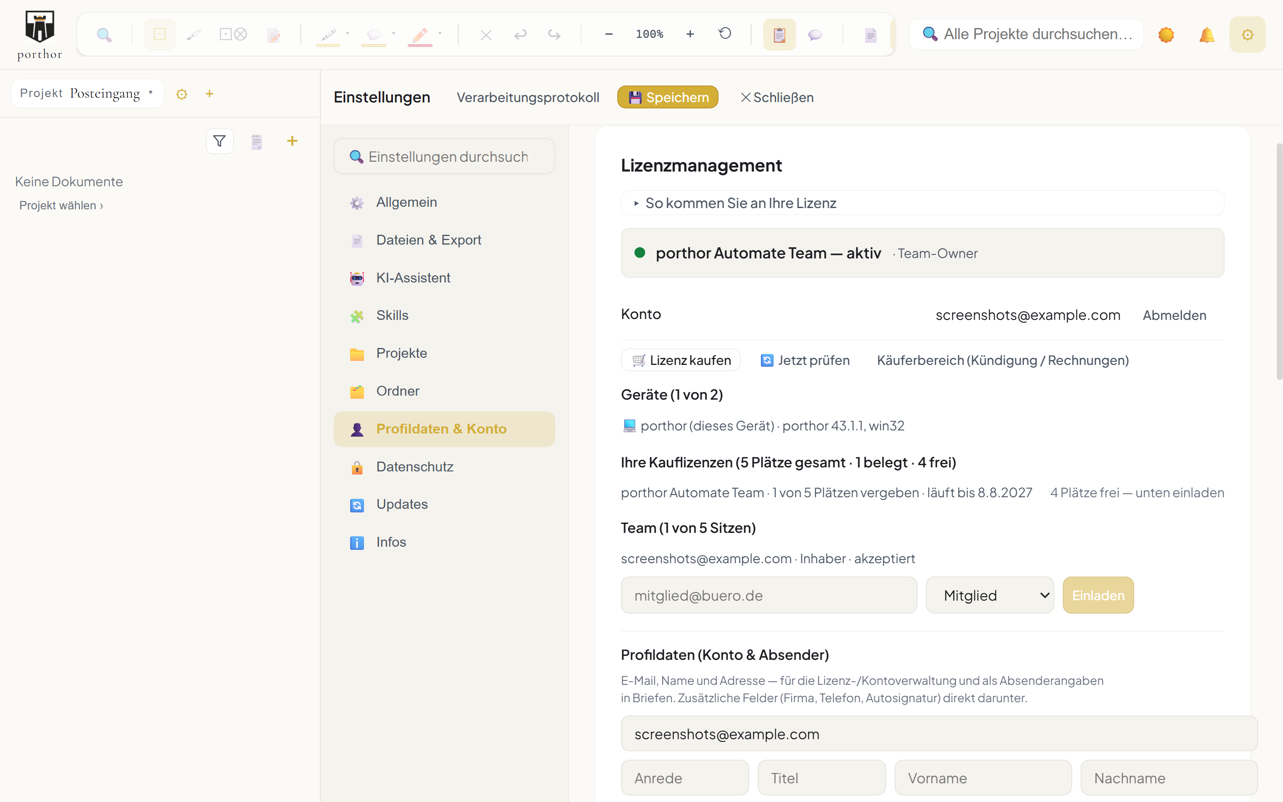Click the Nachname input field

(1169, 778)
